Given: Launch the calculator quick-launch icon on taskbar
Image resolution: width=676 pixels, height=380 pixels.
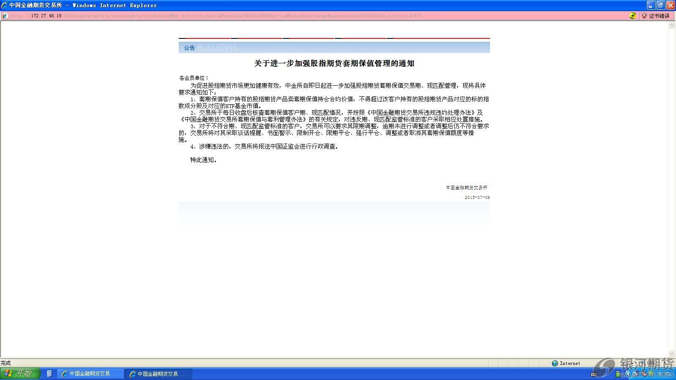Looking at the screenshot, I should point(49,374).
